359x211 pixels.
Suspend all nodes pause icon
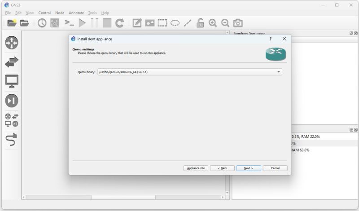coord(94,23)
